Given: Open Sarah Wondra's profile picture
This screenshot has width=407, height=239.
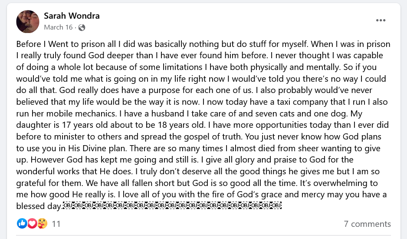Looking at the screenshot, I should click(28, 21).
